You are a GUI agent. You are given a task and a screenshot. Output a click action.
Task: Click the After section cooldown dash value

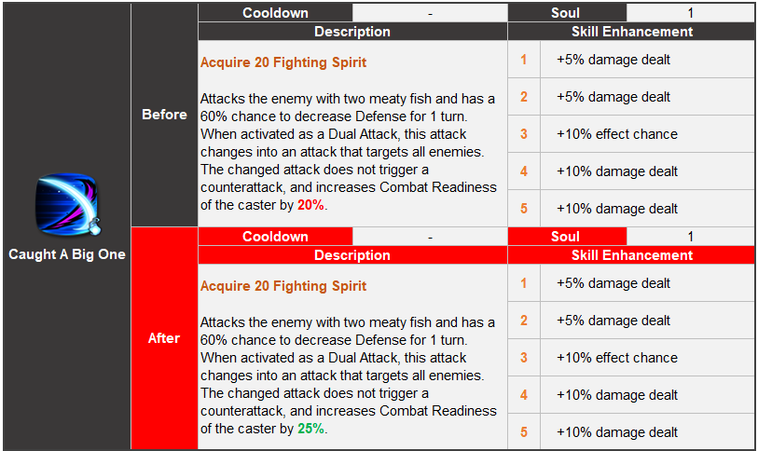click(430, 237)
